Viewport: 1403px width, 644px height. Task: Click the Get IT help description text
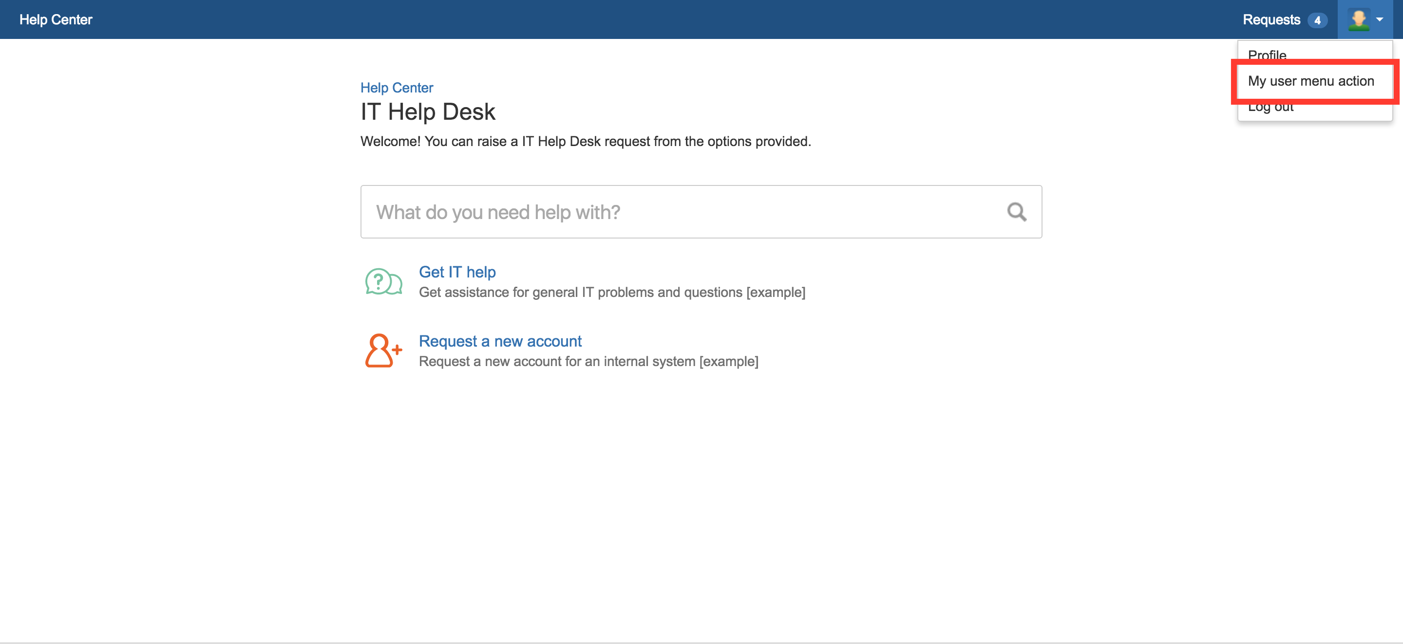click(x=612, y=293)
